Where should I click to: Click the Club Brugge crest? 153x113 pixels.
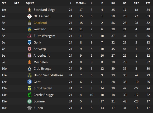click(30, 69)
